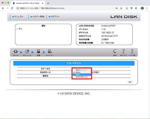
Task: Open a new browser tab
Action: (48, 3)
